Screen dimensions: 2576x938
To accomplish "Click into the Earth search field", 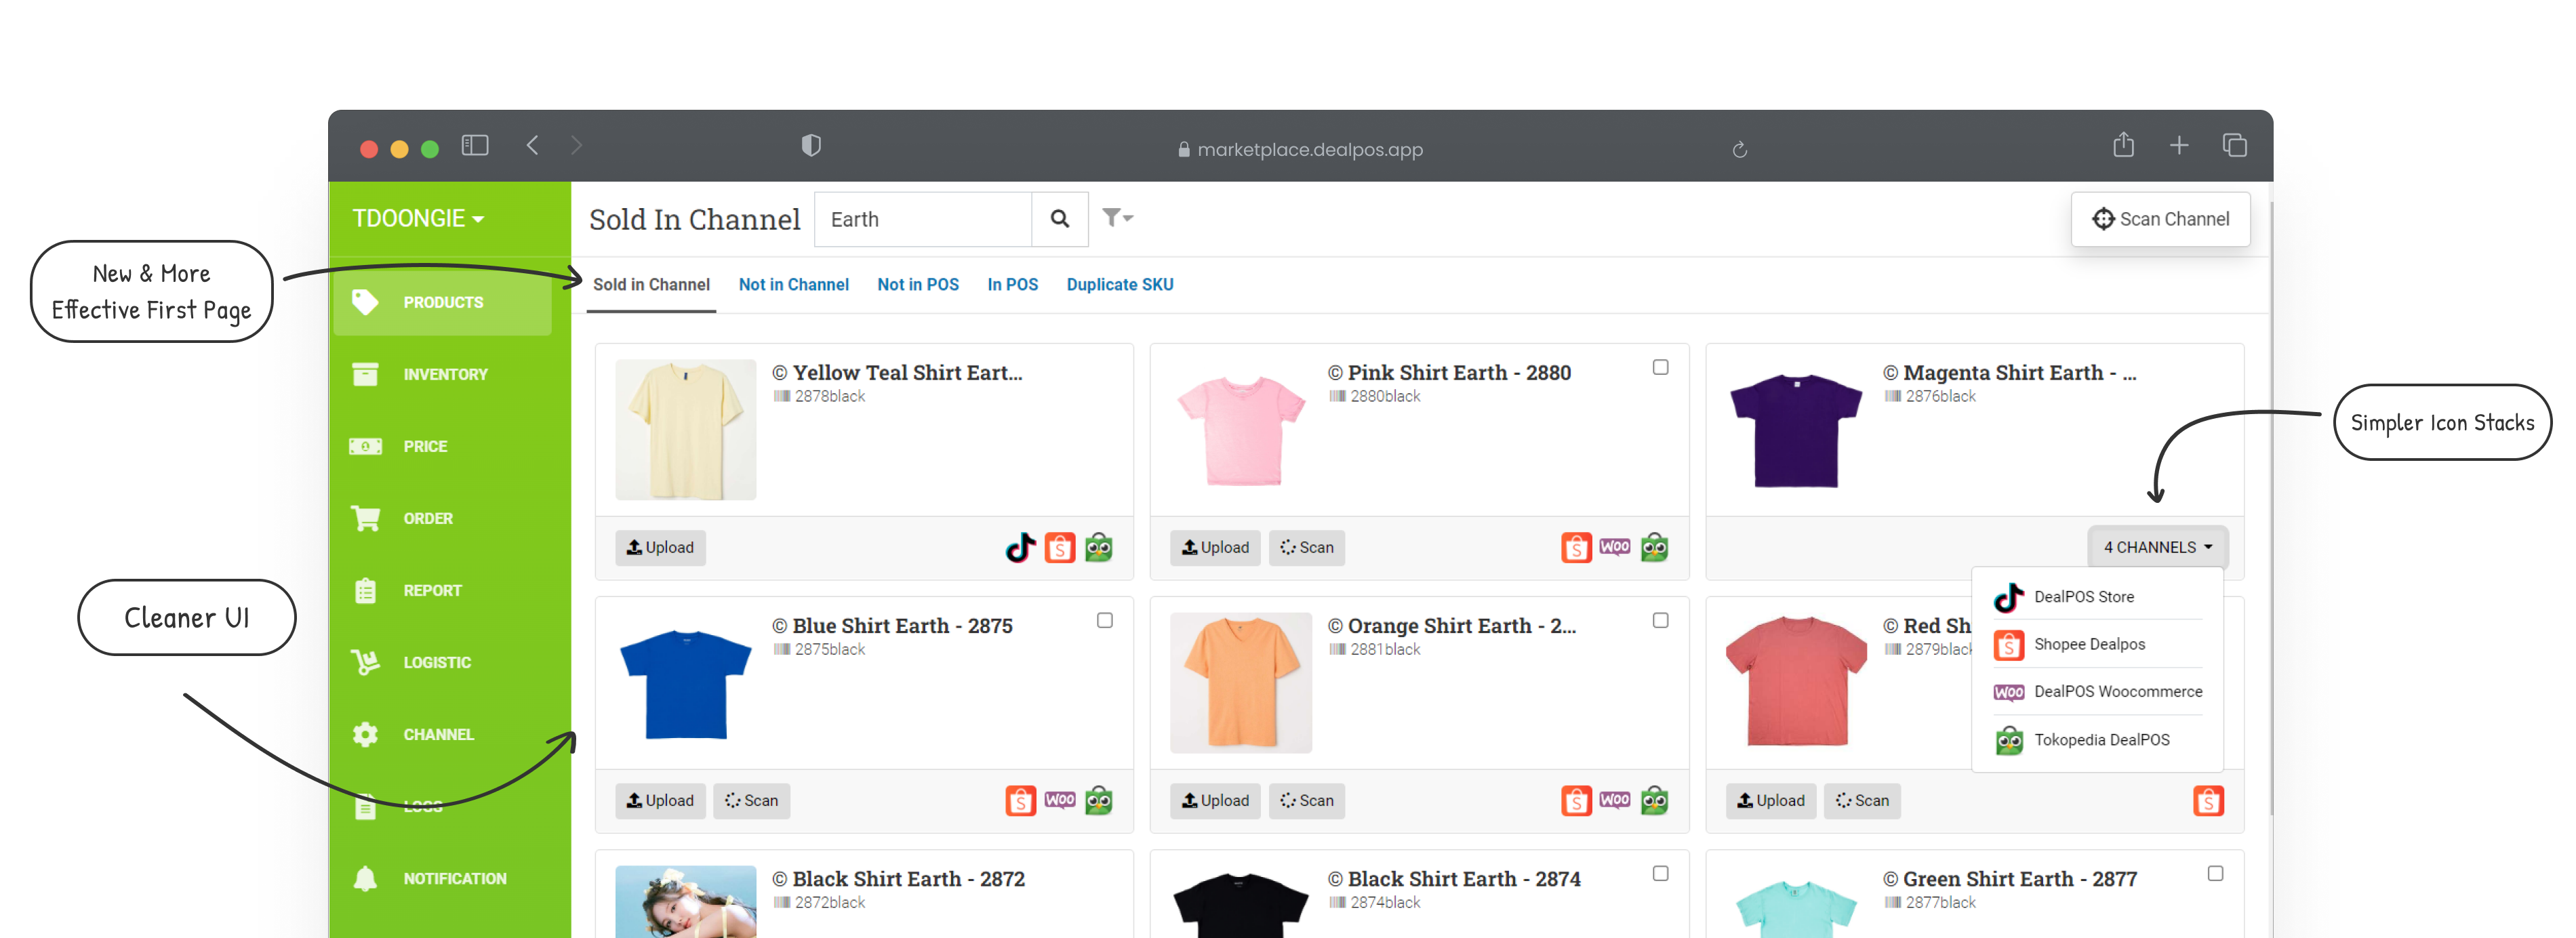I will pos(923,219).
